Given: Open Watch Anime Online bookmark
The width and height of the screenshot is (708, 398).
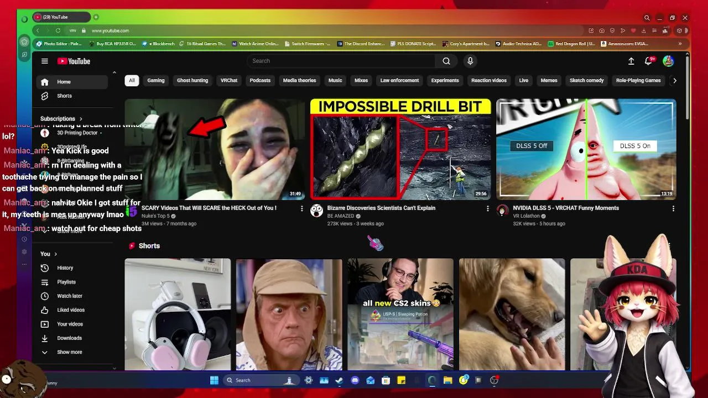Looking at the screenshot, I should [x=255, y=44].
